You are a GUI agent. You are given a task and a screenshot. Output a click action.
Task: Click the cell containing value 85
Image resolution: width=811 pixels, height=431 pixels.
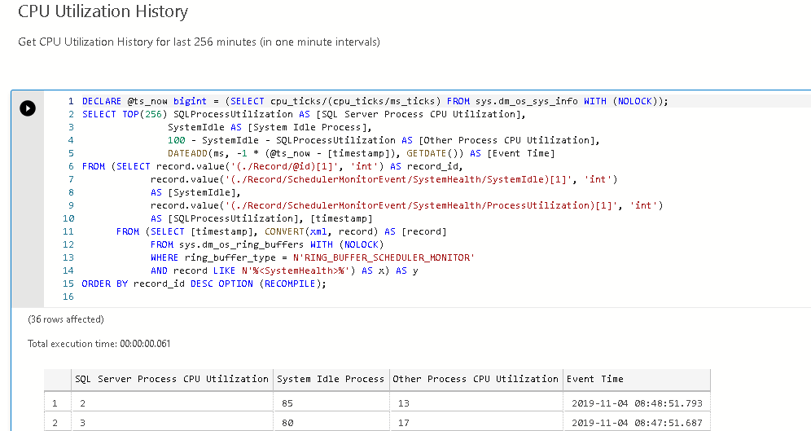330,402
